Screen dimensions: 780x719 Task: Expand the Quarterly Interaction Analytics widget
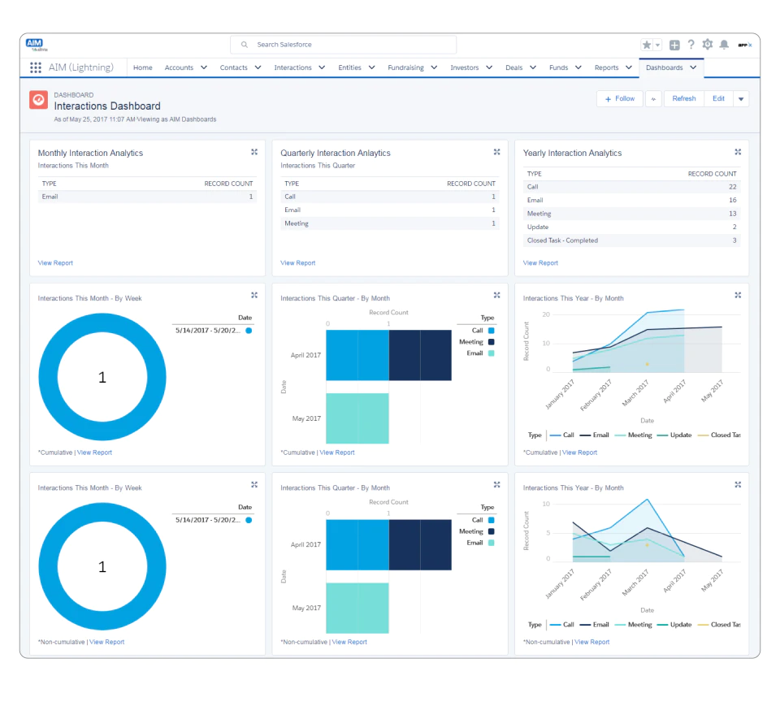click(x=496, y=152)
